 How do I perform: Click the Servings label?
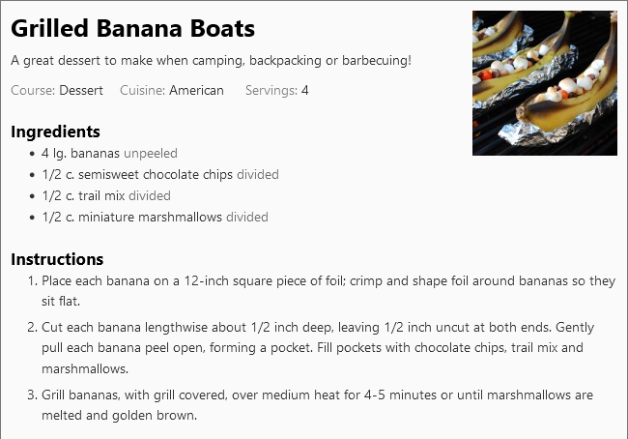coord(271,90)
